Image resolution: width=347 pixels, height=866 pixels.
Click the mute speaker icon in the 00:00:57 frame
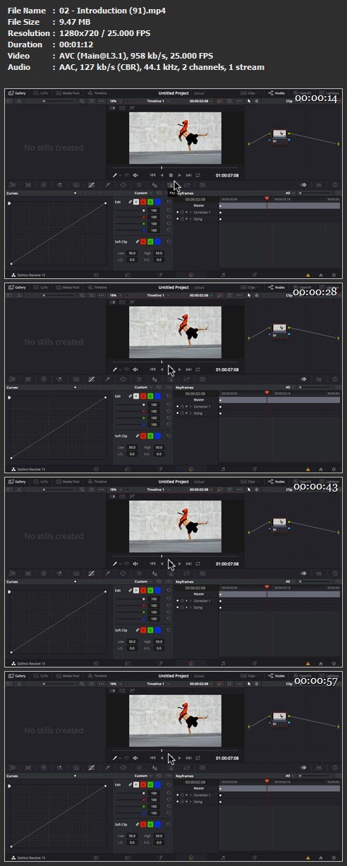point(135,757)
